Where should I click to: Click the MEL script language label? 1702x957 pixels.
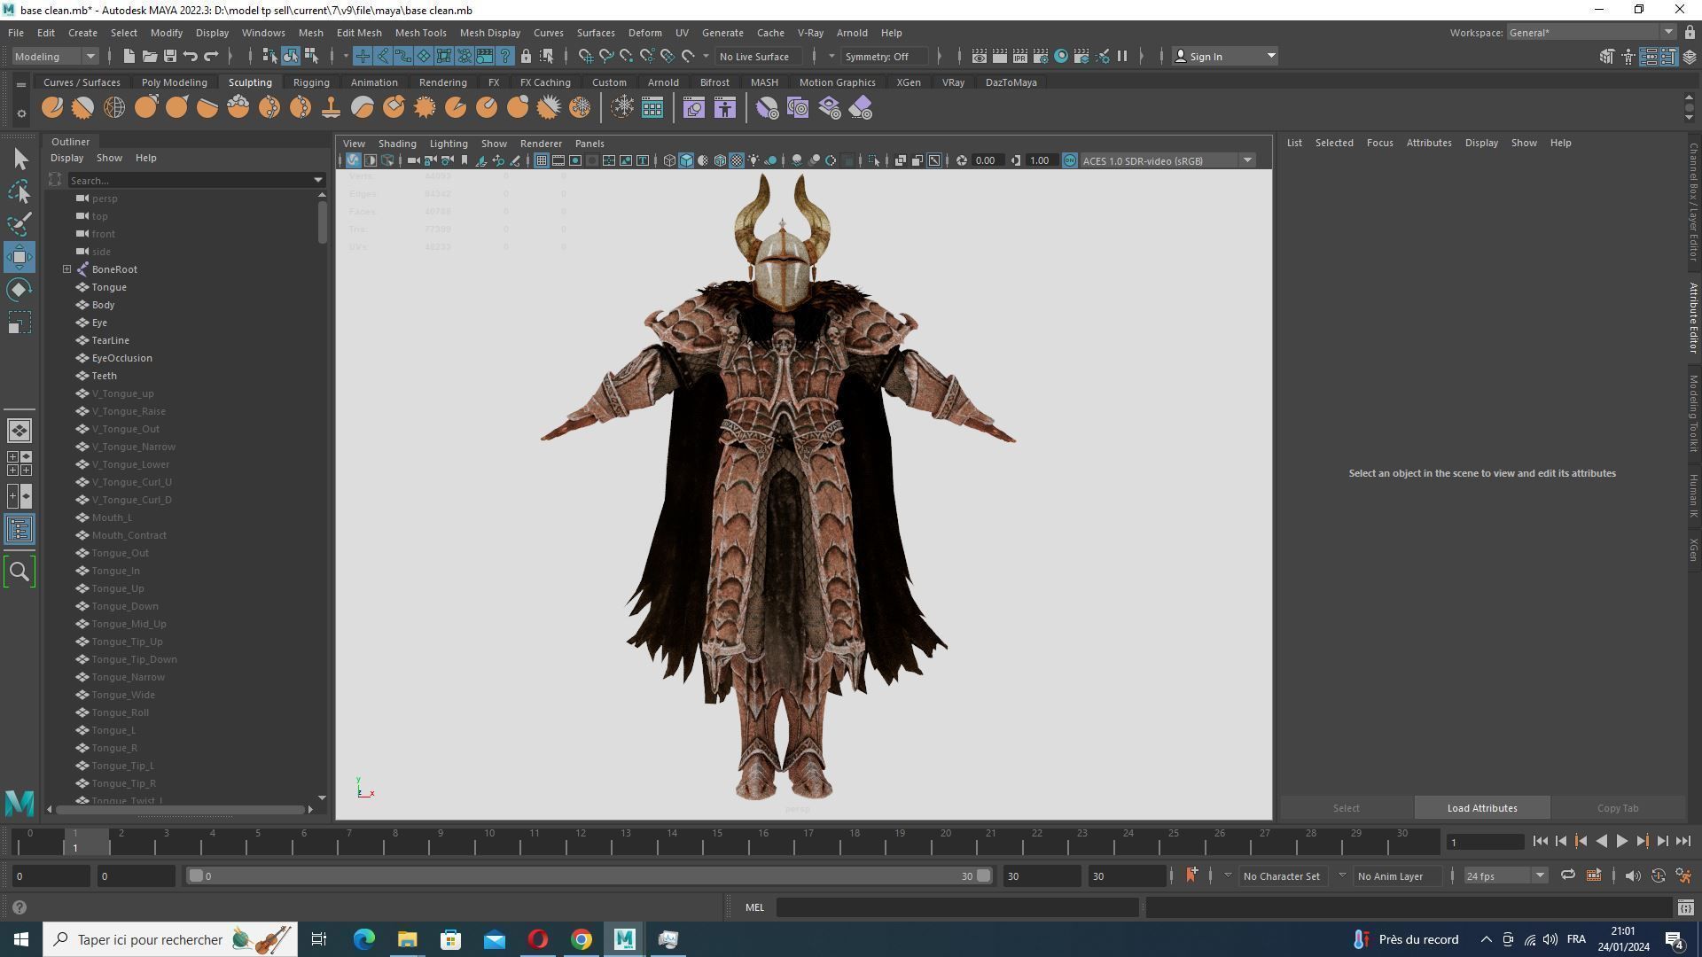point(754,907)
